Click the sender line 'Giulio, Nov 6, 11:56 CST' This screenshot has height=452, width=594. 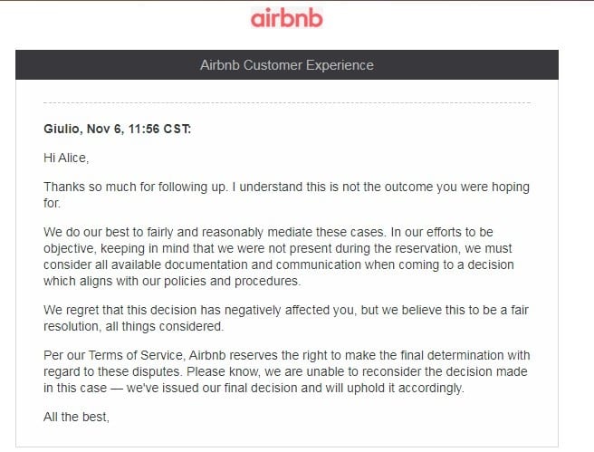pos(117,129)
